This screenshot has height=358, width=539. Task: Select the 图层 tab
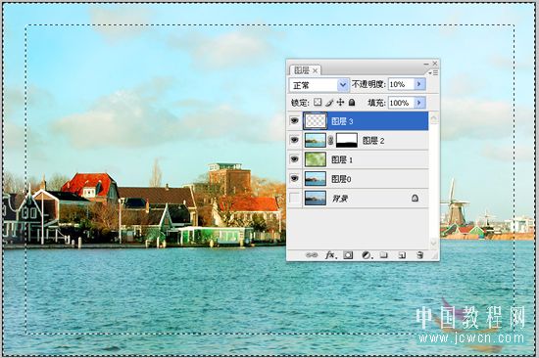click(305, 70)
